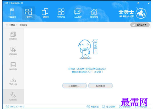Open the 一键备份 section
153x111 pixels.
tap(45, 13)
